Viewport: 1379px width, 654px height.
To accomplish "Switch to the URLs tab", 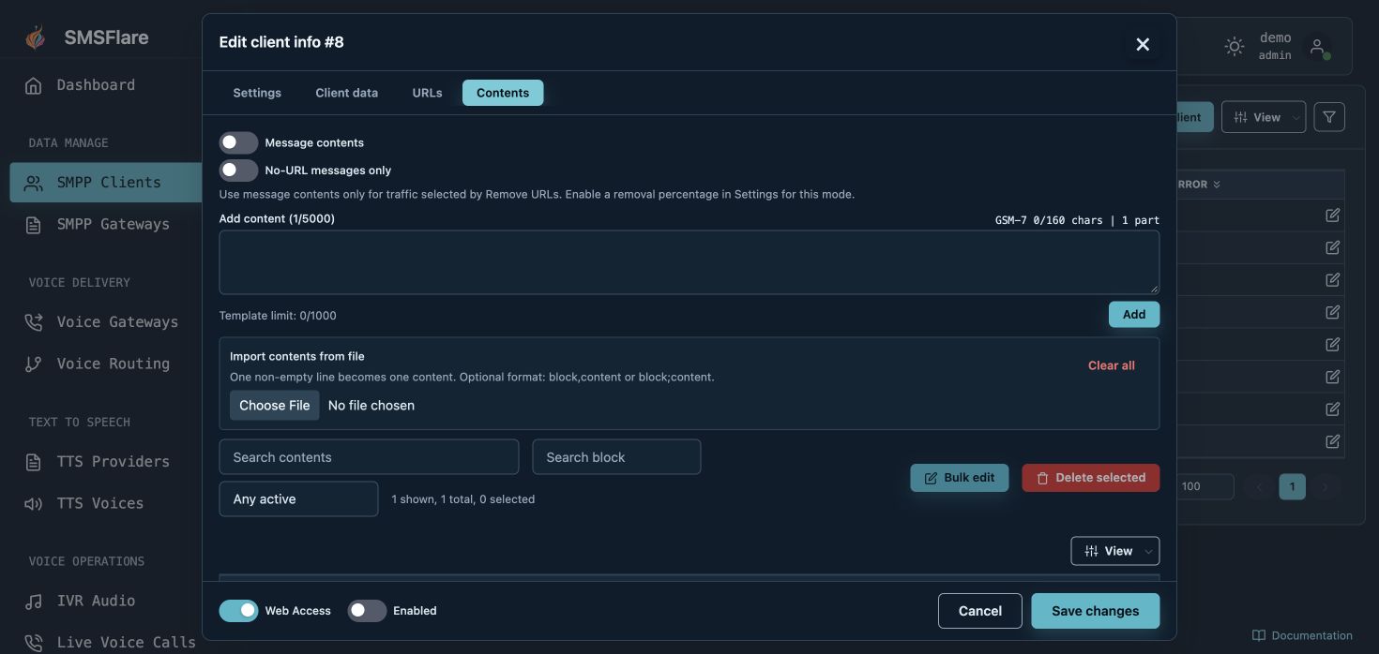I will (x=427, y=93).
